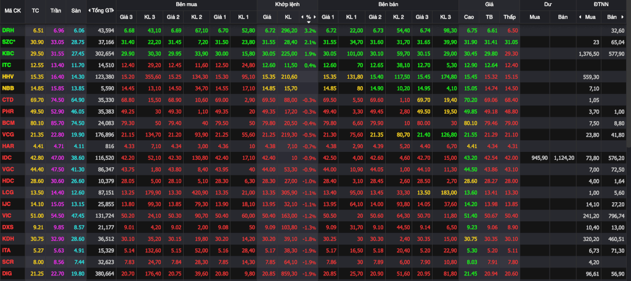Open the HHV stock symbol
Screen dimensions: 631x281
7,77
